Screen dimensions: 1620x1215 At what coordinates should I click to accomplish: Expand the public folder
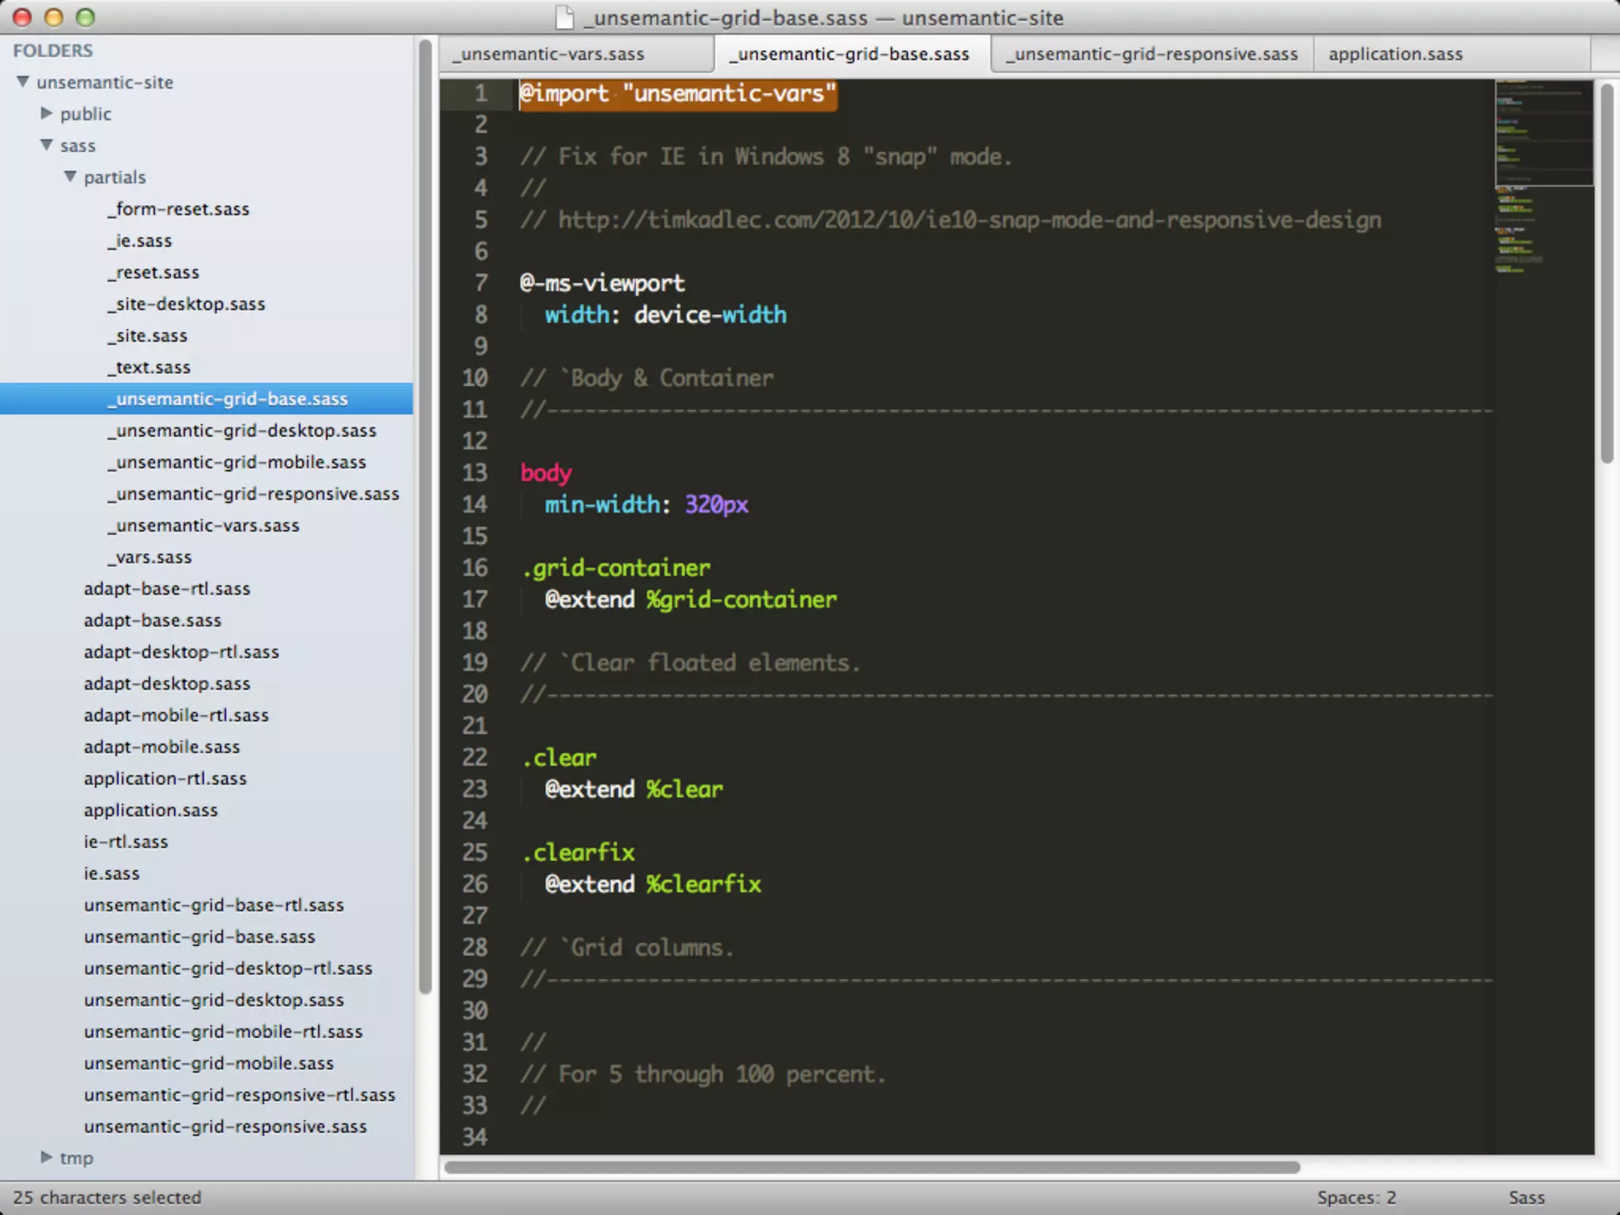[46, 113]
